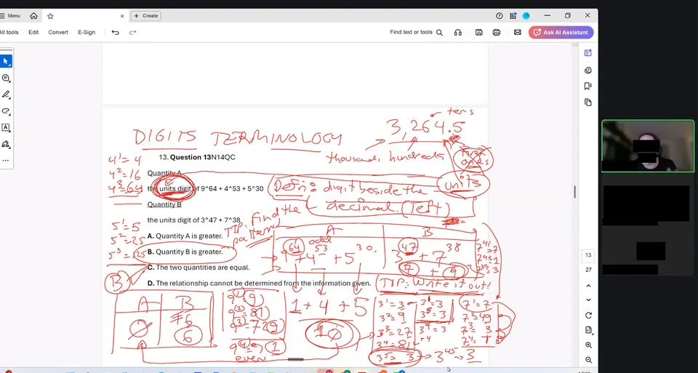
Task: Close the open document tab
Action: coord(122,16)
